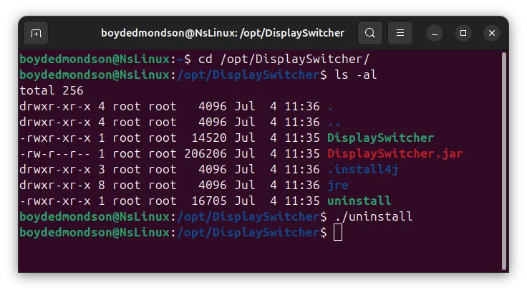Click the 'total 256' output line
Image resolution: width=527 pixels, height=293 pixels.
[52, 90]
